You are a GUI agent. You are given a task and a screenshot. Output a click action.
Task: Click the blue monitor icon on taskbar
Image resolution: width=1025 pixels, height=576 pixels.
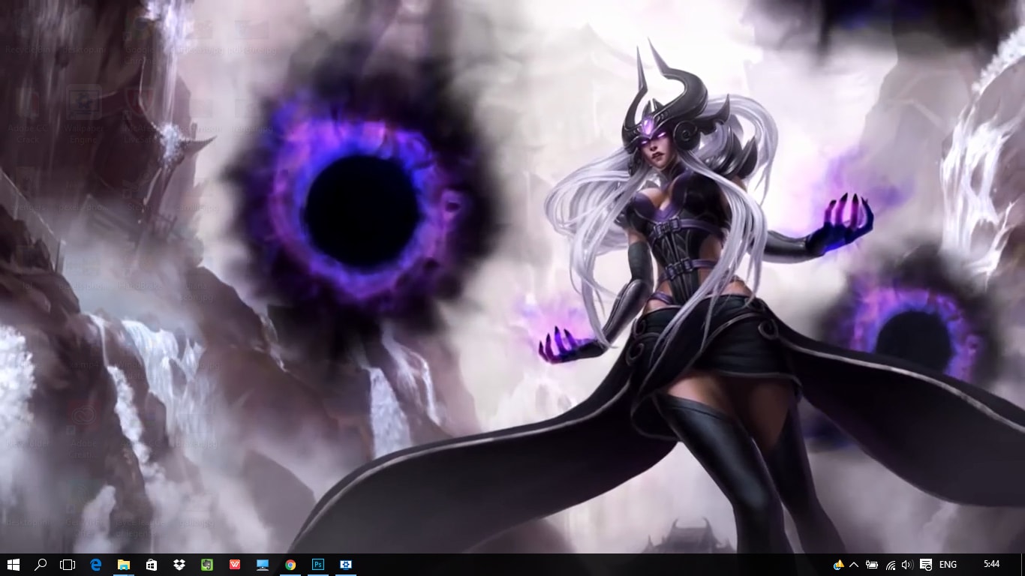coord(263,565)
